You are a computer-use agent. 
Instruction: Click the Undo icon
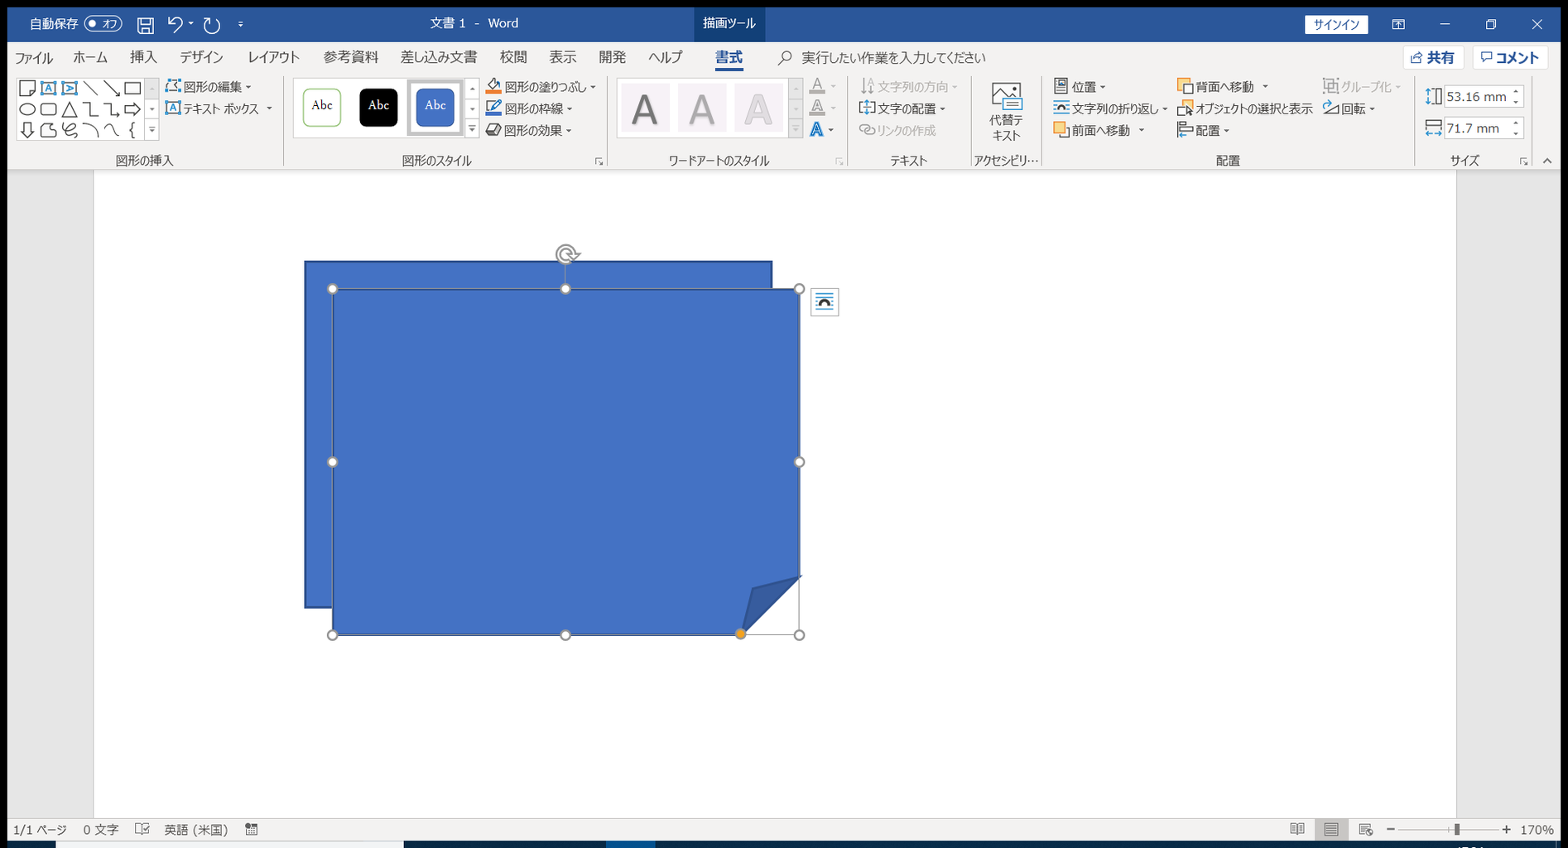[x=175, y=24]
